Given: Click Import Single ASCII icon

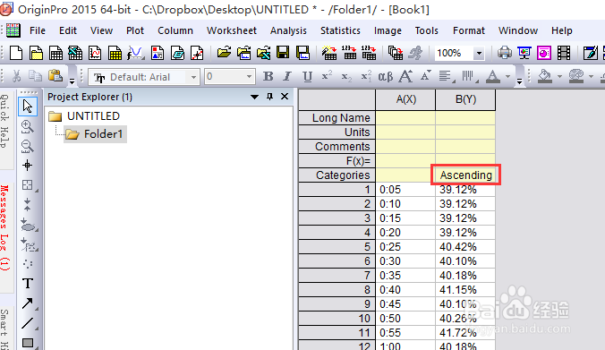Looking at the screenshot, I should tap(349, 53).
